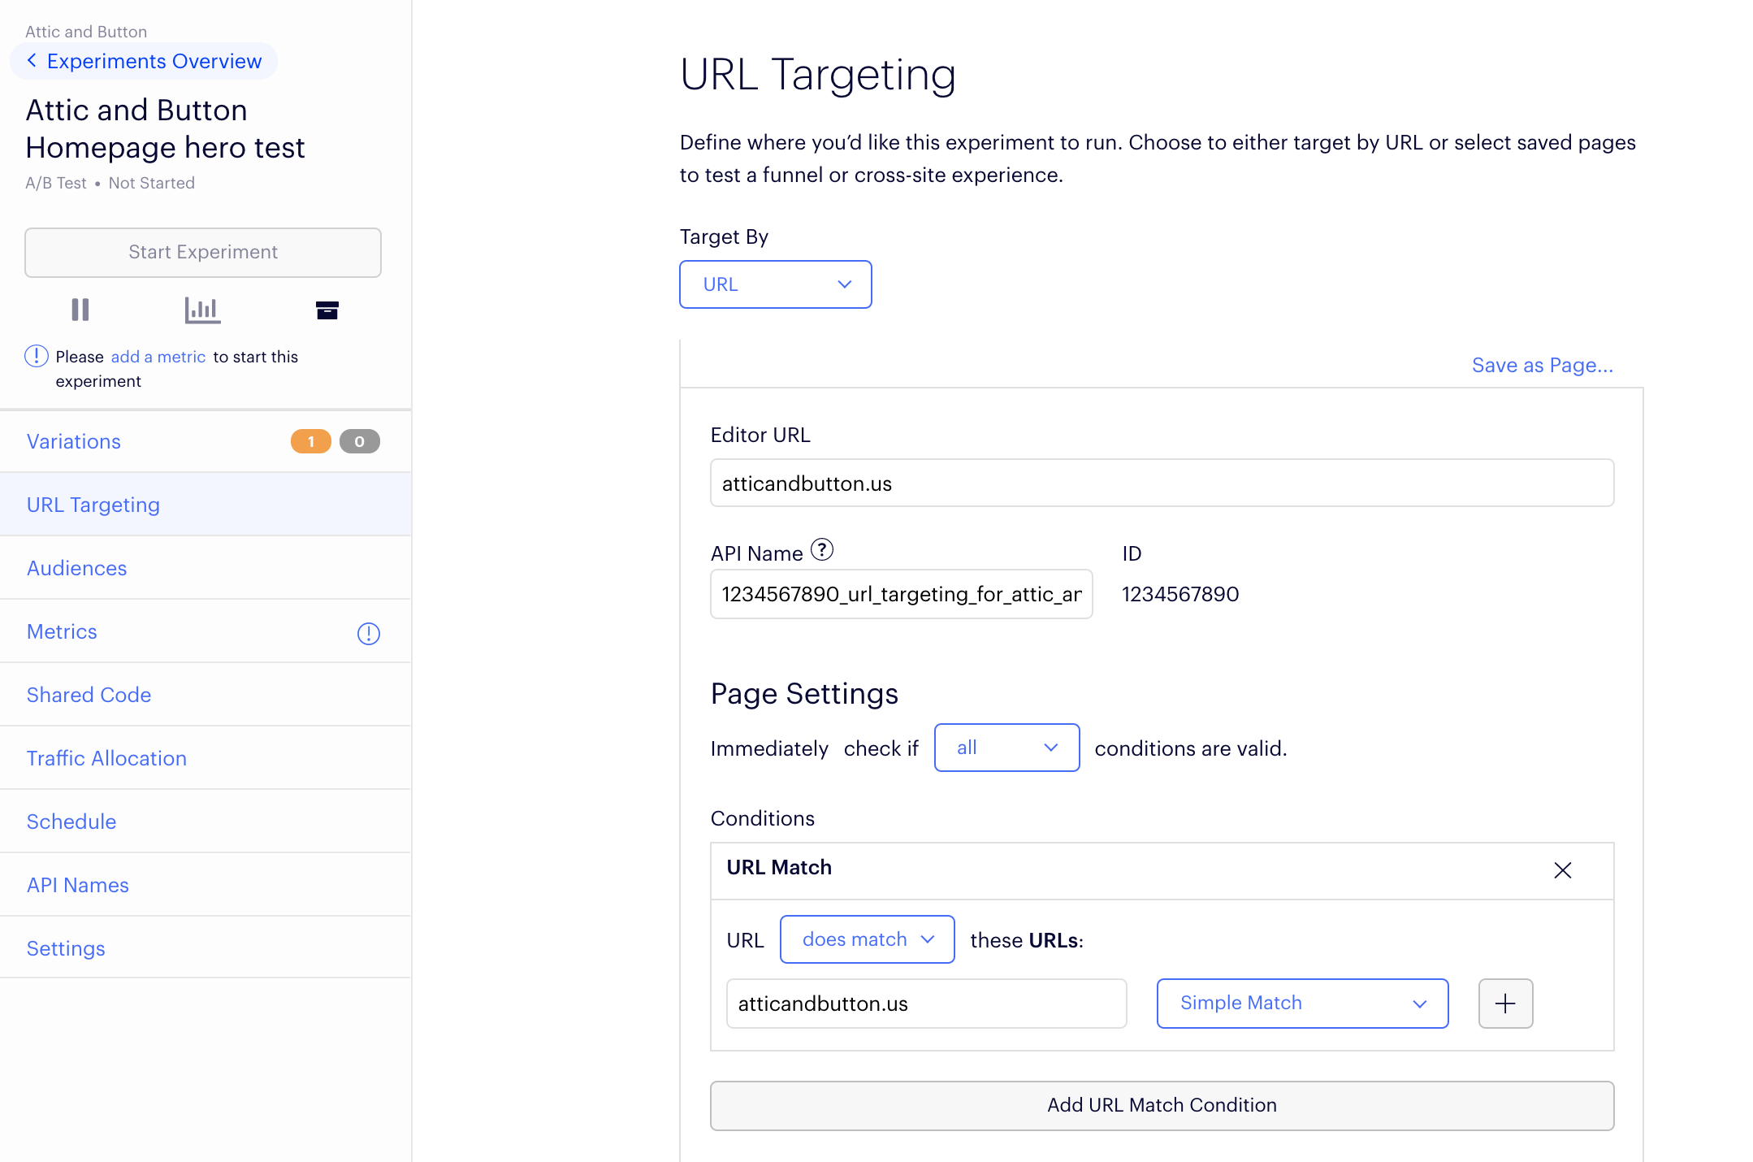Image resolution: width=1753 pixels, height=1162 pixels.
Task: Click Add URL Match Condition button
Action: [1161, 1105]
